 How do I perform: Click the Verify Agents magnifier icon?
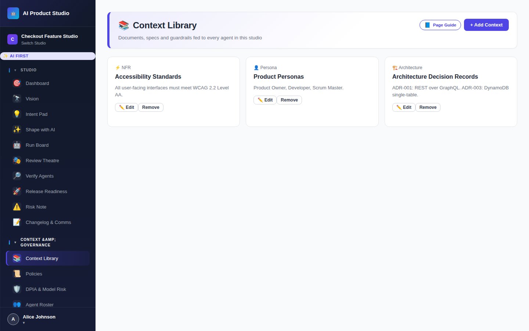(x=17, y=176)
